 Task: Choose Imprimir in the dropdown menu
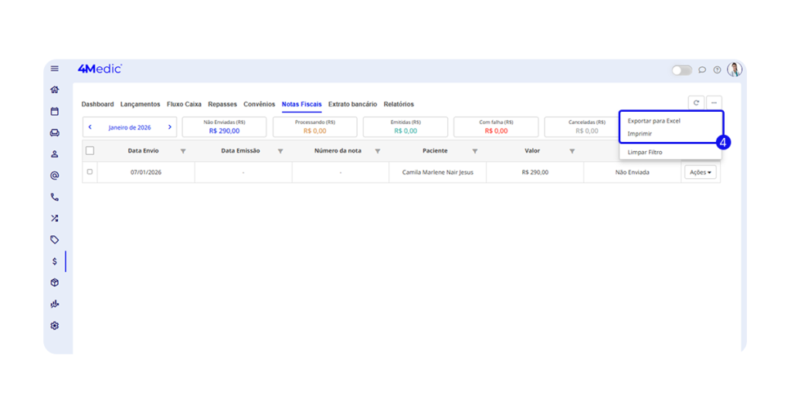640,133
